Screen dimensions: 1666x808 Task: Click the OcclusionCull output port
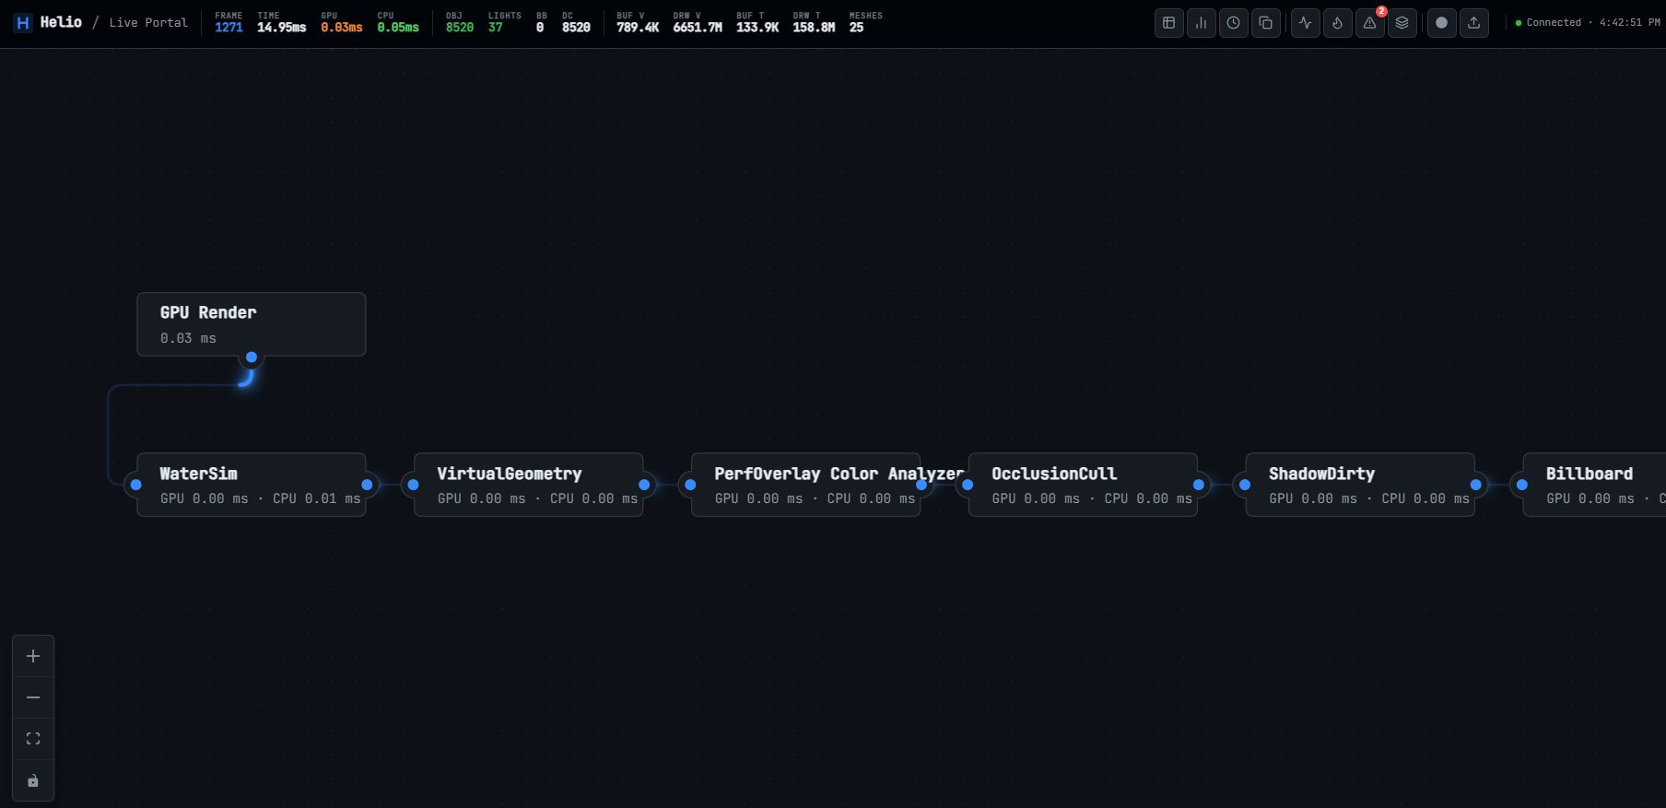tap(1199, 485)
